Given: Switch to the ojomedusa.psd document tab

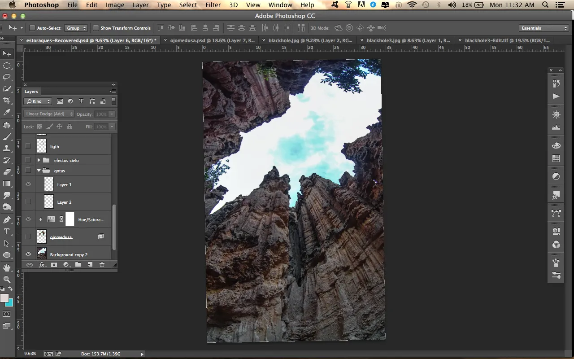Looking at the screenshot, I should point(209,40).
